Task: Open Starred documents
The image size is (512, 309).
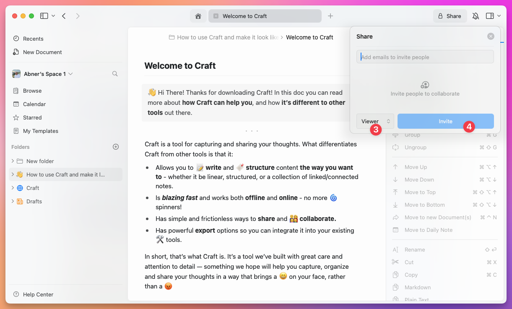Action: [32, 117]
